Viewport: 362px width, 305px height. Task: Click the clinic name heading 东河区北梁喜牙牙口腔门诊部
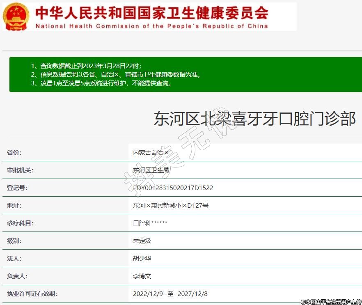click(254, 119)
